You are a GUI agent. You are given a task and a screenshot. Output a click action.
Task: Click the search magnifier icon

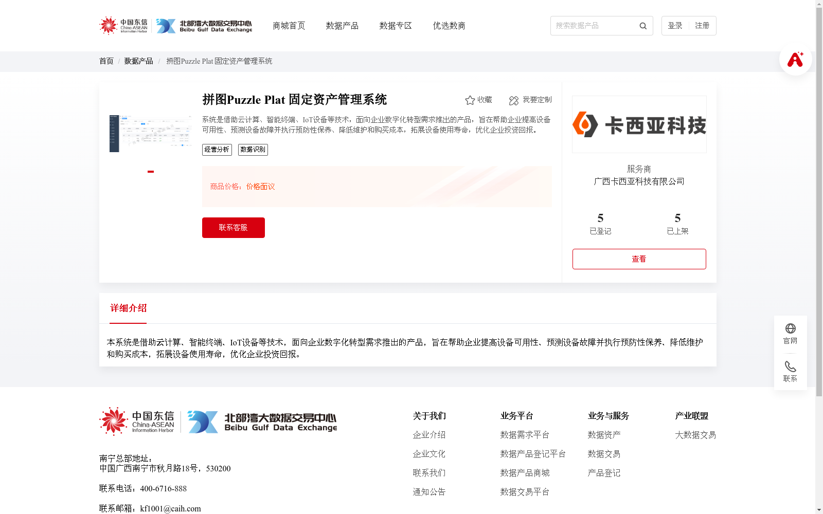tap(643, 26)
